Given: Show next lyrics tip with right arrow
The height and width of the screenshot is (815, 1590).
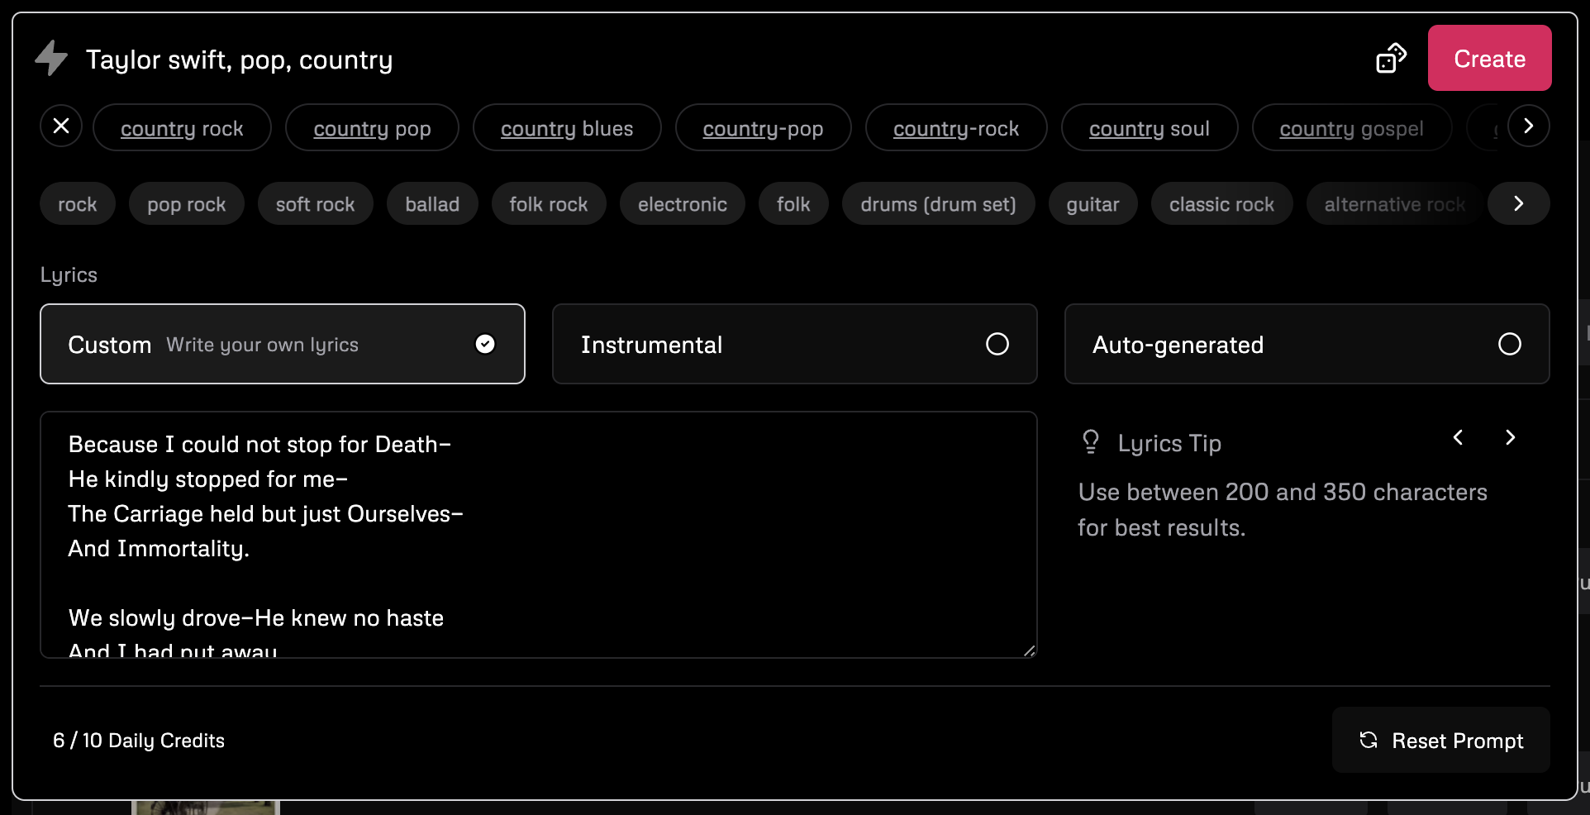Looking at the screenshot, I should pyautogui.click(x=1510, y=437).
